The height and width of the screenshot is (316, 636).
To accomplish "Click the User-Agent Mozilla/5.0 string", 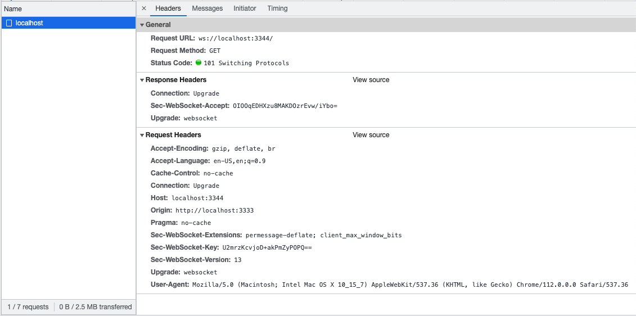I will click(x=410, y=285).
